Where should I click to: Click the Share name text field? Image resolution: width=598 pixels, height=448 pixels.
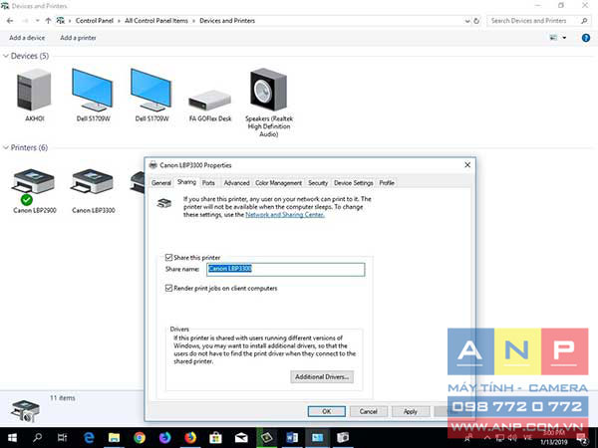point(285,270)
